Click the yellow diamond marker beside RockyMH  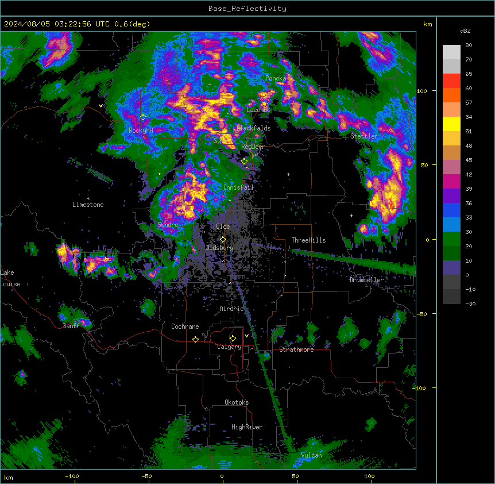pyautogui.click(x=143, y=117)
